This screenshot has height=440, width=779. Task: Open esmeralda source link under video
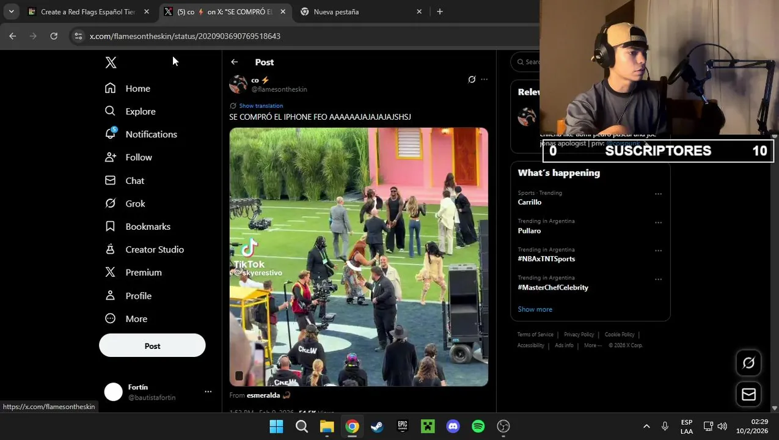click(x=268, y=395)
